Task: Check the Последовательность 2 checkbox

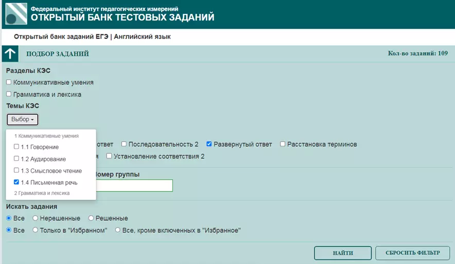Action: pos(124,144)
